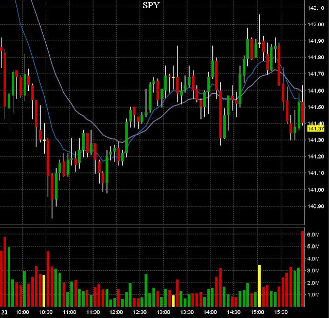Click the 141.90 price axis label
Image resolution: width=329 pixels, height=318 pixels.
(316, 41)
